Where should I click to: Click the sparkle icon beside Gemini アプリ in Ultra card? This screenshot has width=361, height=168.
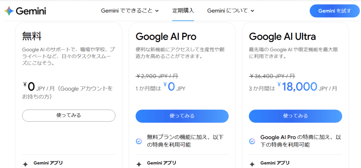[252, 164]
